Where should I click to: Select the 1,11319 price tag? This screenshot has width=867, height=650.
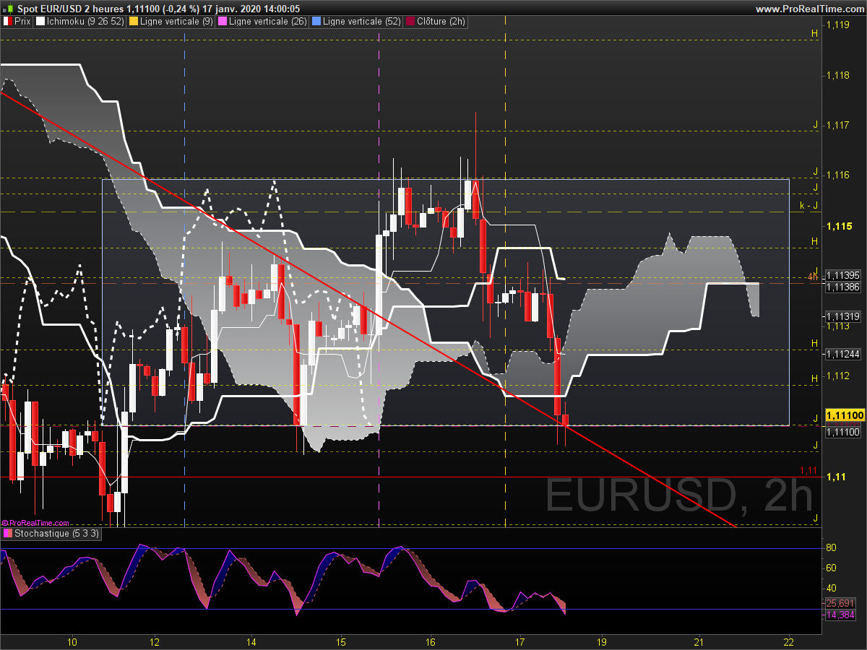(842, 316)
